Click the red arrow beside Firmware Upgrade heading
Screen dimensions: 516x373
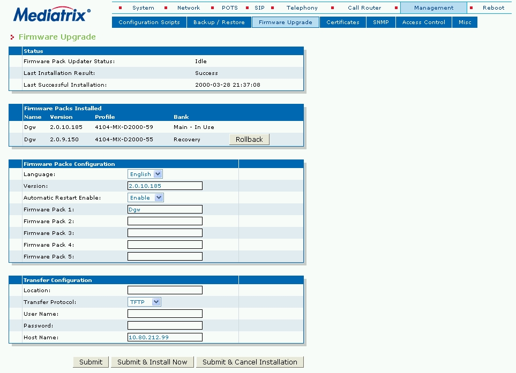coord(12,37)
